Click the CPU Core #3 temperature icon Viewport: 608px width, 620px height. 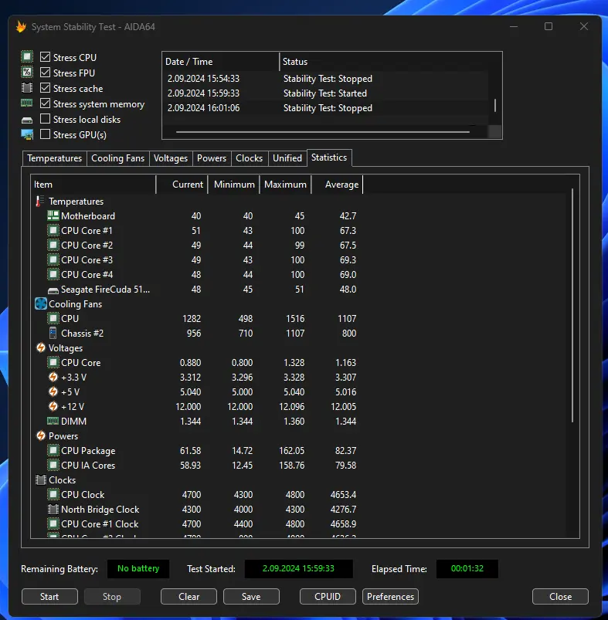53,259
